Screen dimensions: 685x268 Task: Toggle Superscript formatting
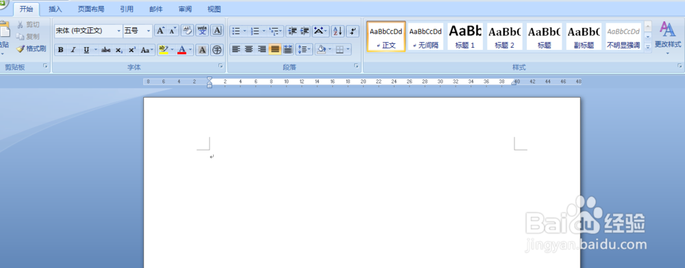(x=132, y=50)
